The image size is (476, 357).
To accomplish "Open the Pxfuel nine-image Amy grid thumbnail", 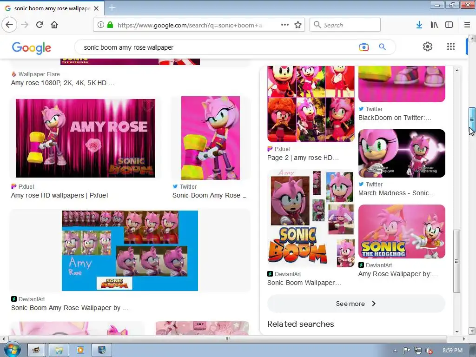I will click(311, 104).
